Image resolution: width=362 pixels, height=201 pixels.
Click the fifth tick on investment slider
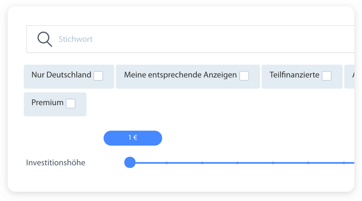pos(308,163)
